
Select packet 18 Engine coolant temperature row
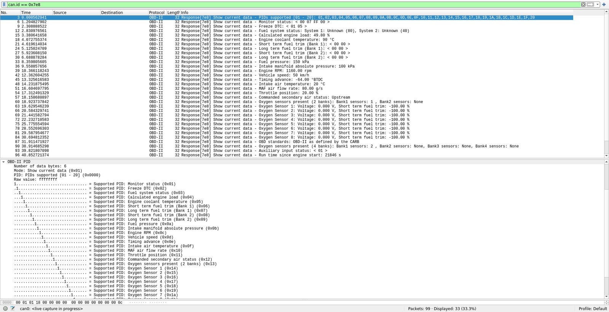coord(287,40)
